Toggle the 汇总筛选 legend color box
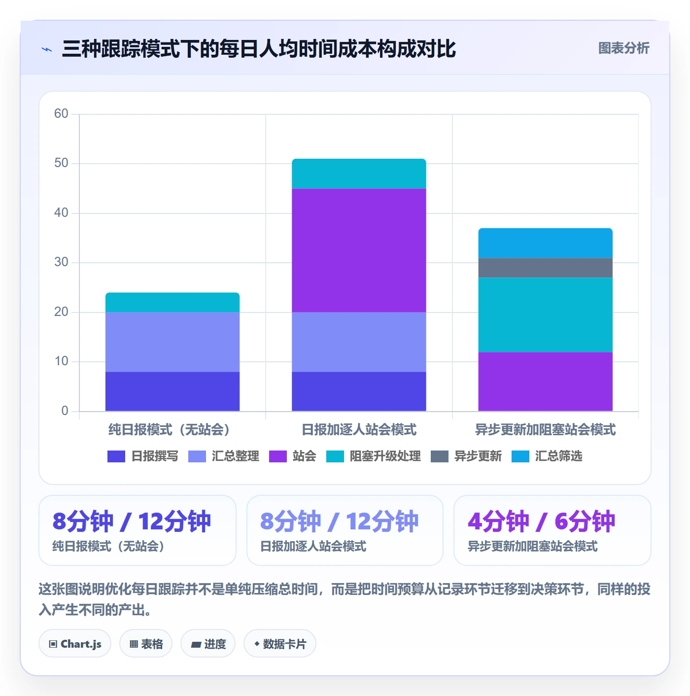The height and width of the screenshot is (696, 690). click(520, 456)
